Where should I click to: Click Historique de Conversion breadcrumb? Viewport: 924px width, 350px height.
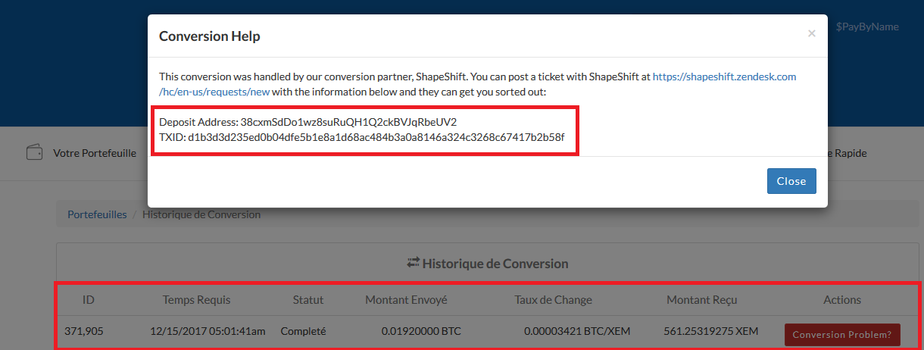(x=201, y=214)
